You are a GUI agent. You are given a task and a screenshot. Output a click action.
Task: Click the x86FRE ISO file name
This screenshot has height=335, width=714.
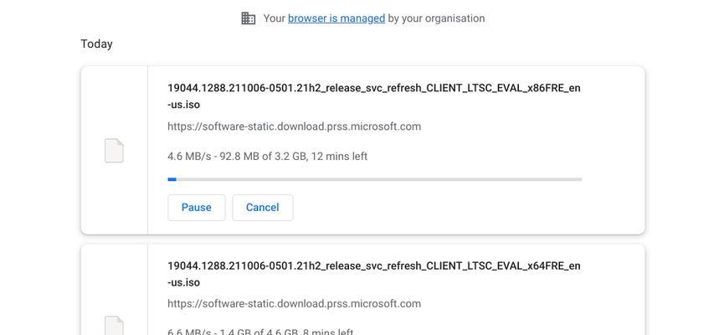click(x=374, y=96)
